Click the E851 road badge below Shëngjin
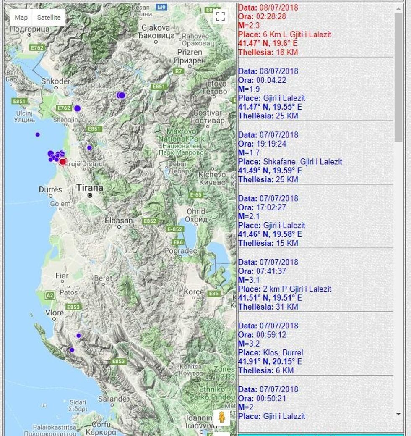Viewport: 411px width, 436px height. click(x=94, y=129)
